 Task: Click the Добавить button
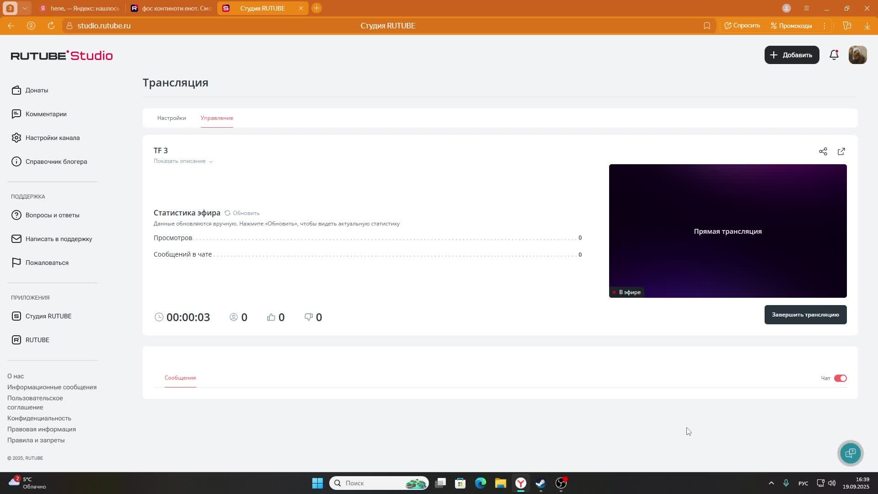(792, 55)
